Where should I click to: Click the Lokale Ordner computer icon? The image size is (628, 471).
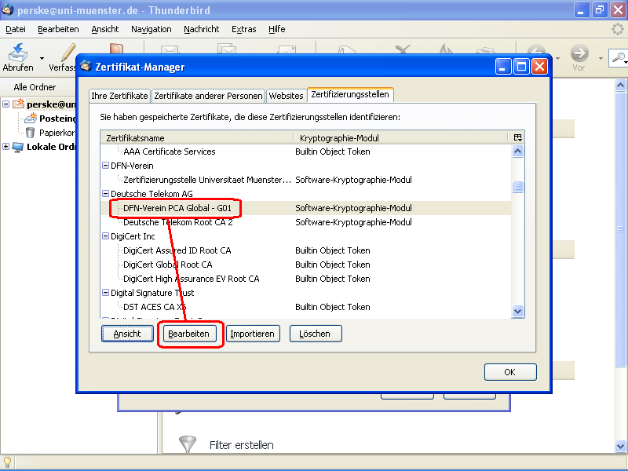[x=19, y=146]
